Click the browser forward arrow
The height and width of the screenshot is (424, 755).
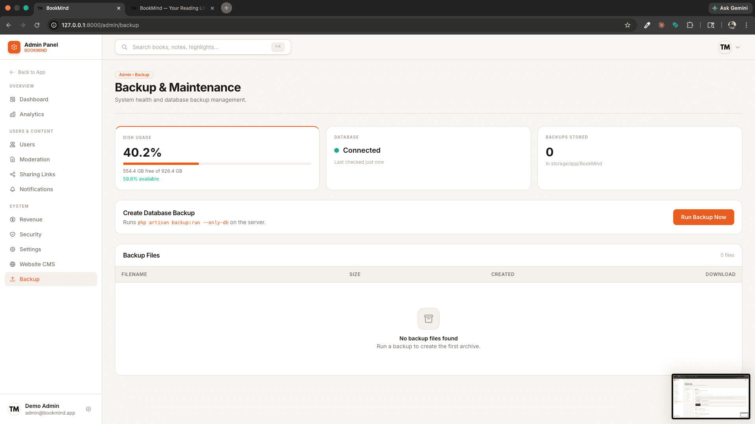pyautogui.click(x=23, y=25)
